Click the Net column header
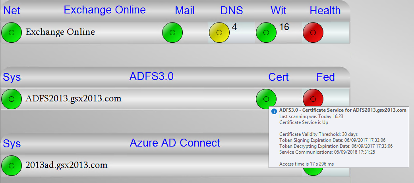 click(12, 11)
